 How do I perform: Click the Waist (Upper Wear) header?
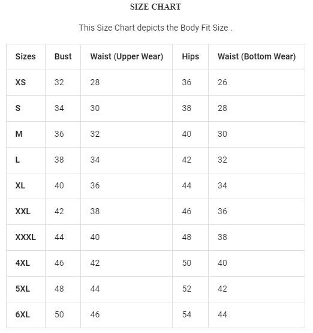pos(127,57)
